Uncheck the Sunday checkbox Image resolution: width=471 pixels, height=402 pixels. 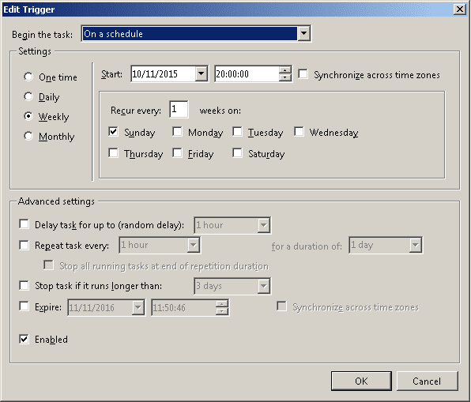(x=113, y=132)
